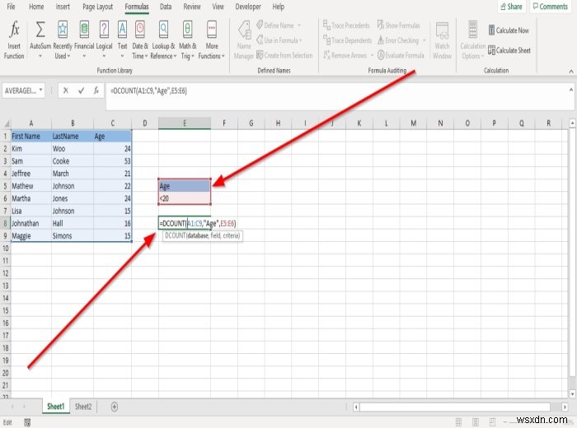This screenshot has width=577, height=428.
Task: Switch to the Home tab
Action: (36, 7)
